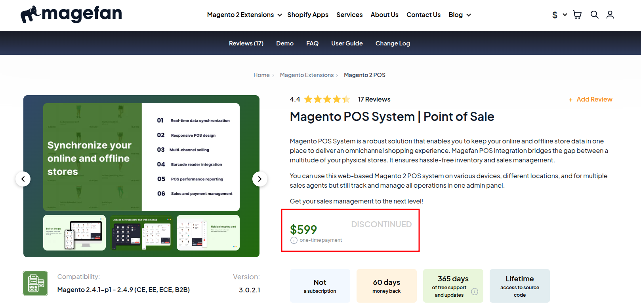Click the Magento 2 POS breadcrumb

(364, 75)
